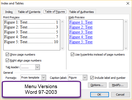
Task: Select the Table of Figures tab
Action: click(x=55, y=12)
